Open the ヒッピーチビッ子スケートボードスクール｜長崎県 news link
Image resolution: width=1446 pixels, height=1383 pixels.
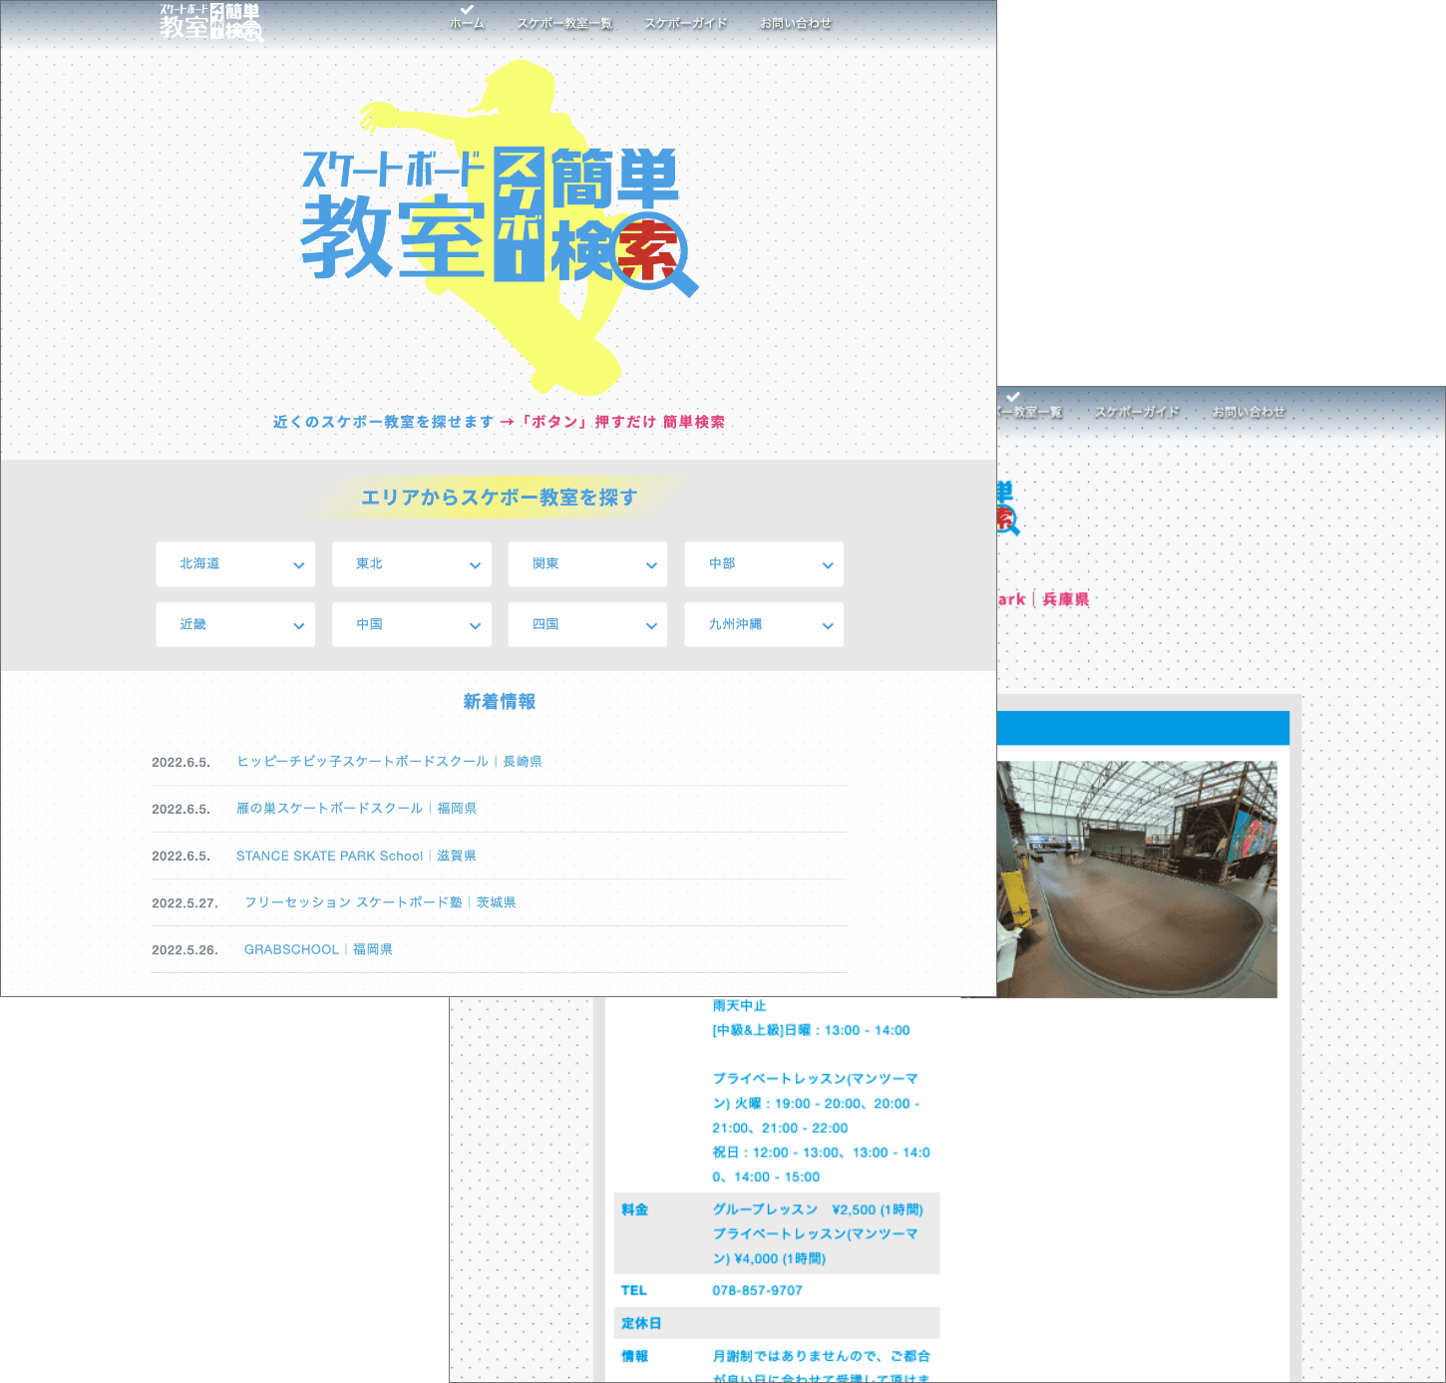tap(389, 762)
